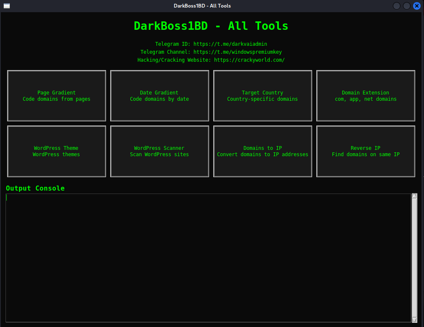Launch the Date Gradient tool

(159, 96)
